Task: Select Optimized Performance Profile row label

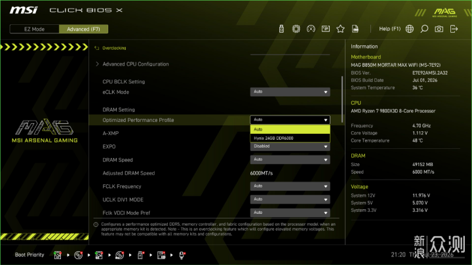Action: click(138, 120)
